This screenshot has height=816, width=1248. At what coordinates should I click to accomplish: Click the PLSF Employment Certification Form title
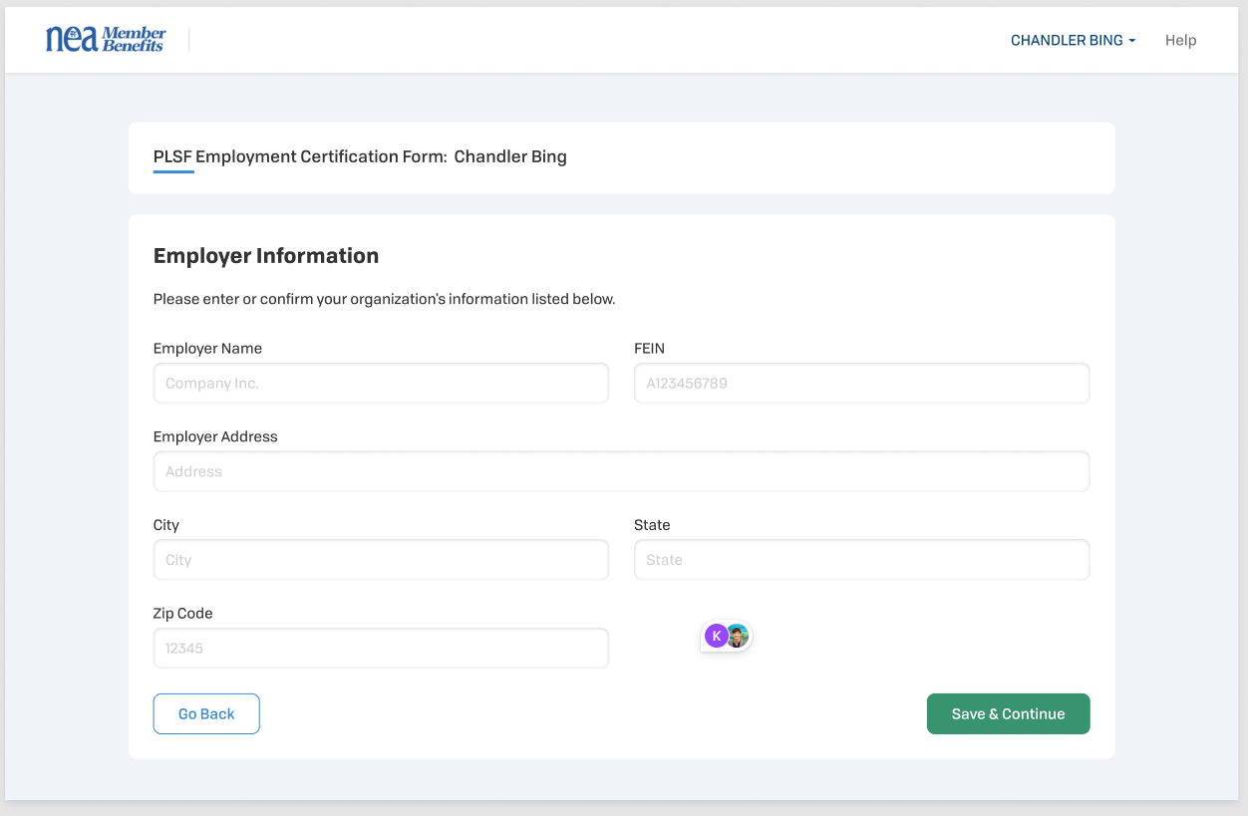point(360,156)
